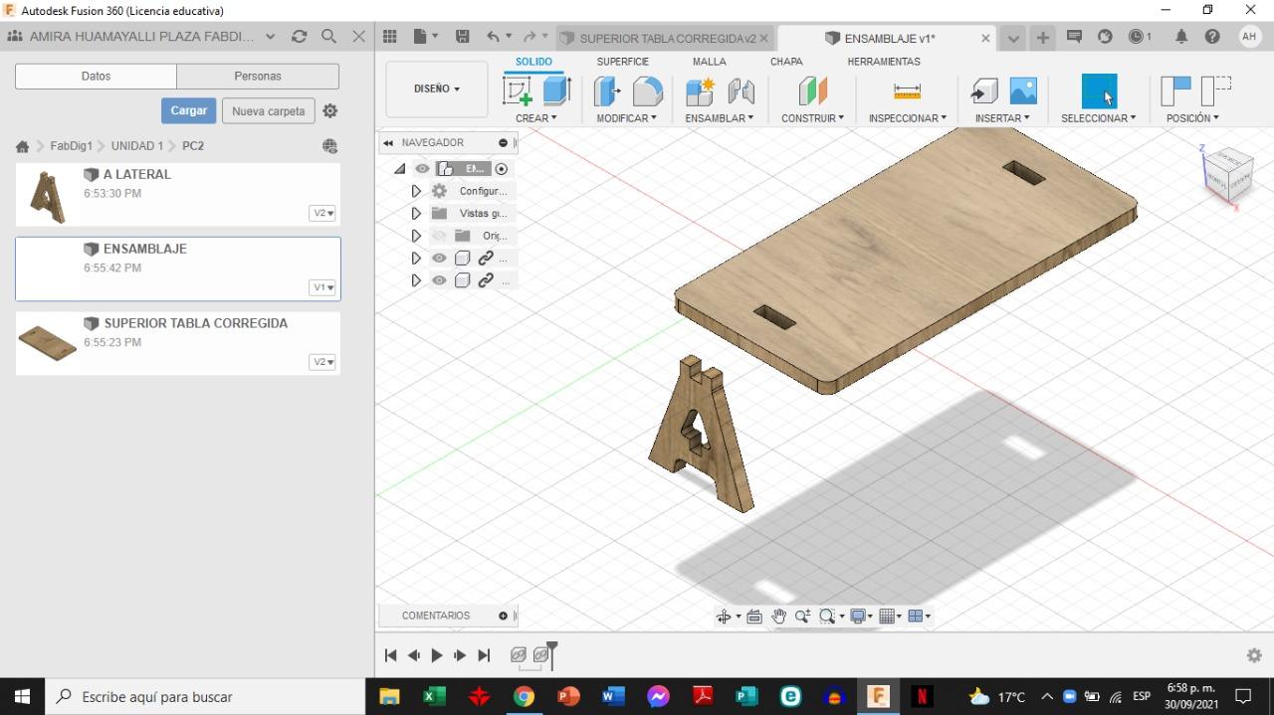Activate the root component radio button

click(502, 169)
